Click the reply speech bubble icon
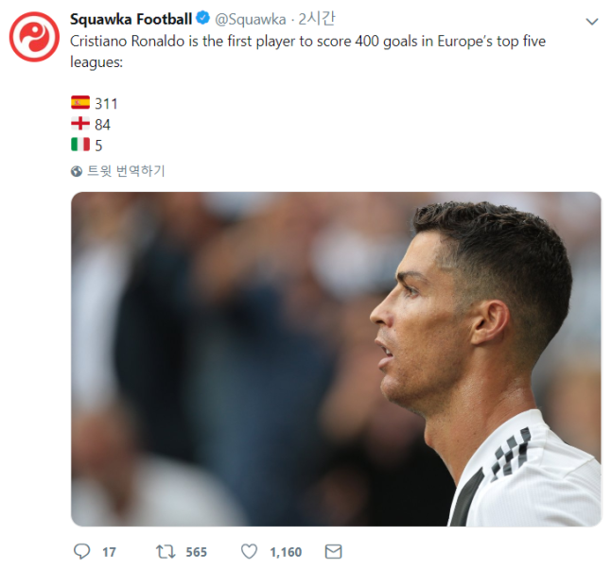This screenshot has height=570, width=612. (82, 551)
